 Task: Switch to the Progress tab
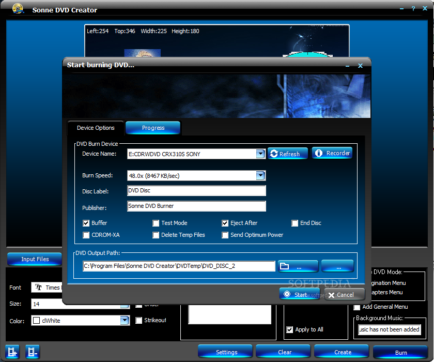point(153,128)
